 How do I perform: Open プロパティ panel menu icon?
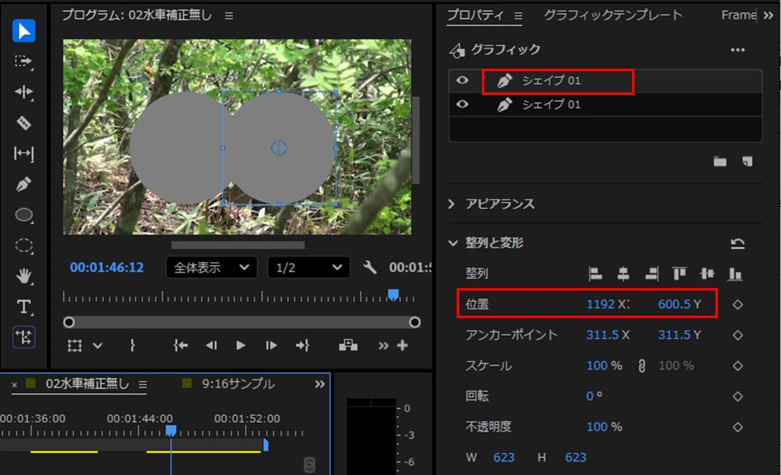pos(518,16)
